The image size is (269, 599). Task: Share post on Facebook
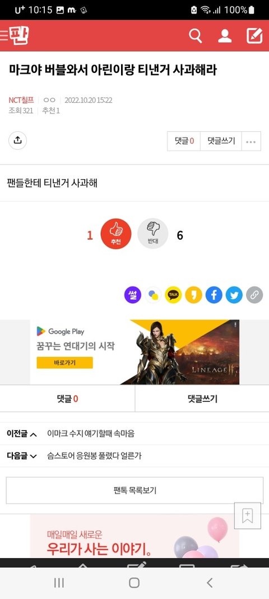(214, 295)
